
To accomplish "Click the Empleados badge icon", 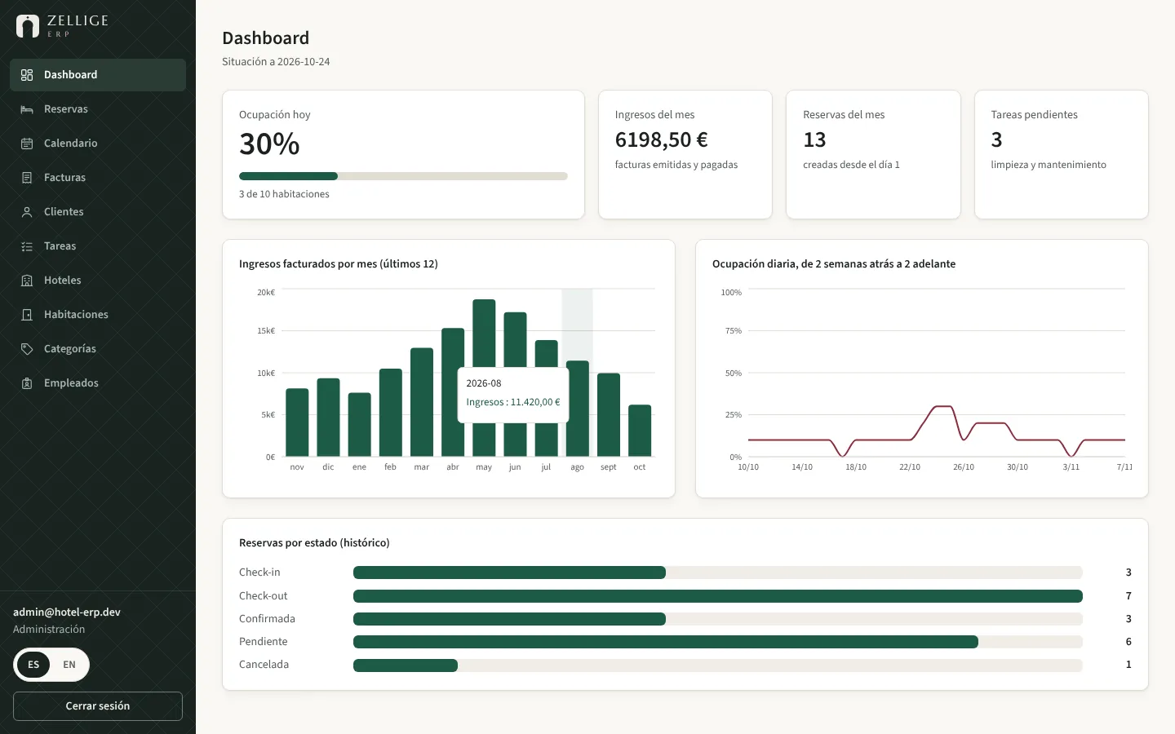I will [x=27, y=383].
